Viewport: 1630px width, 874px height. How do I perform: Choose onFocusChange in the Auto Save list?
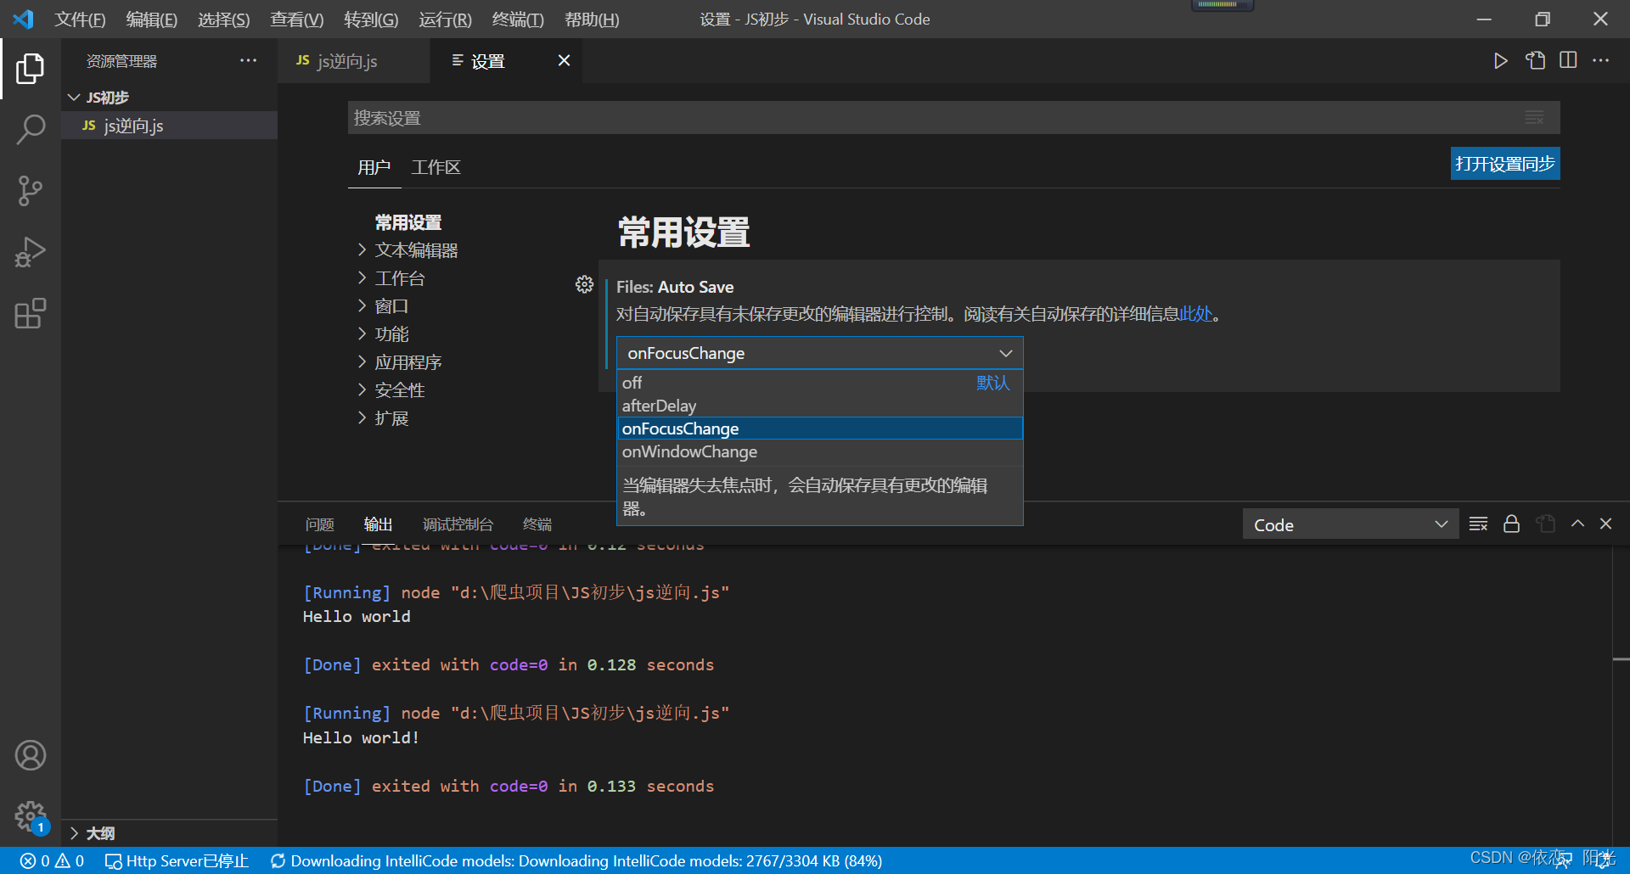pyautogui.click(x=819, y=429)
